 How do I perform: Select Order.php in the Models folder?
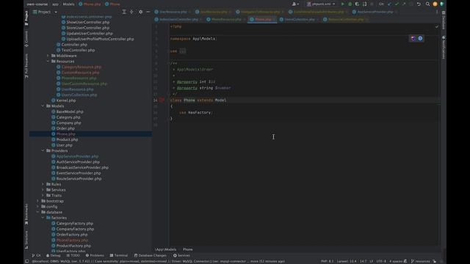(65, 128)
